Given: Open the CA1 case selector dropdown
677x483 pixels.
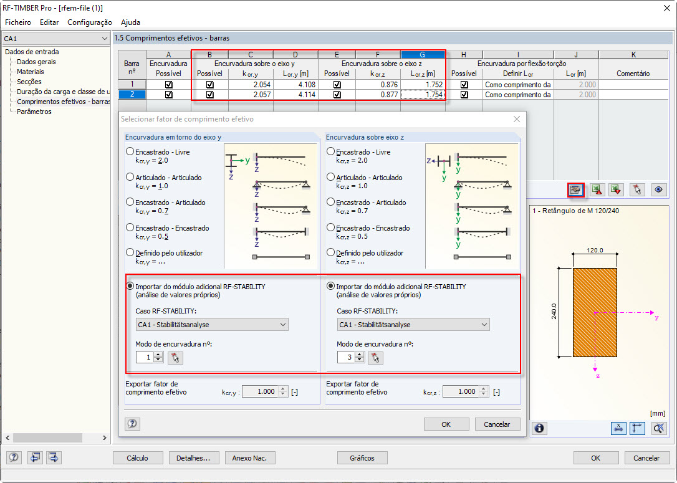Looking at the screenshot, I should [55, 38].
